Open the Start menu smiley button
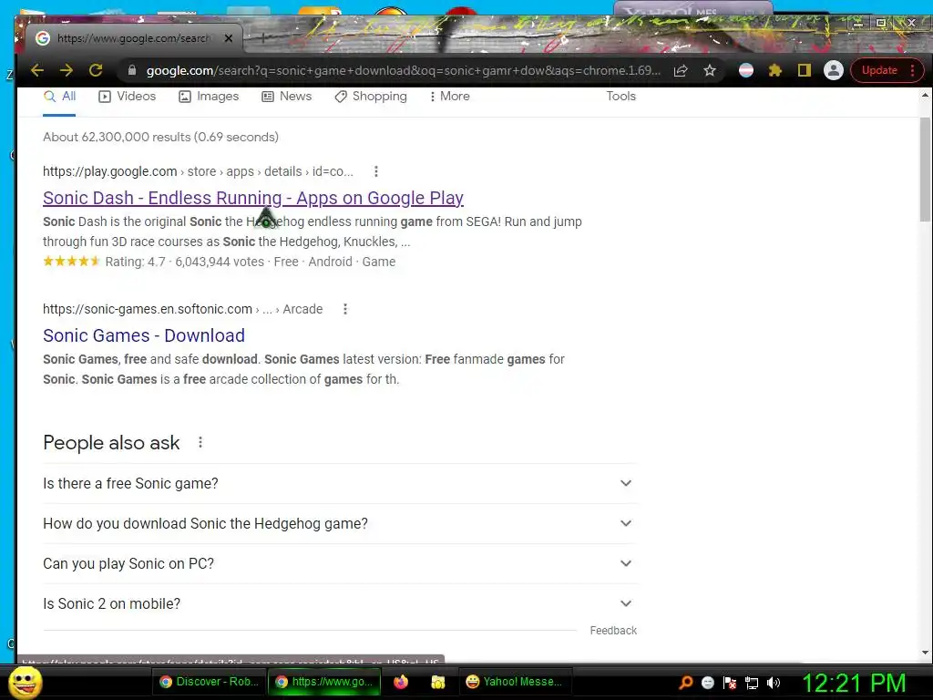The width and height of the screenshot is (933, 700). point(25,682)
